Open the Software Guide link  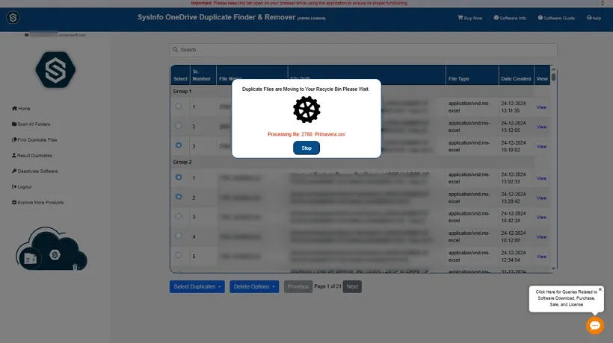(x=556, y=18)
